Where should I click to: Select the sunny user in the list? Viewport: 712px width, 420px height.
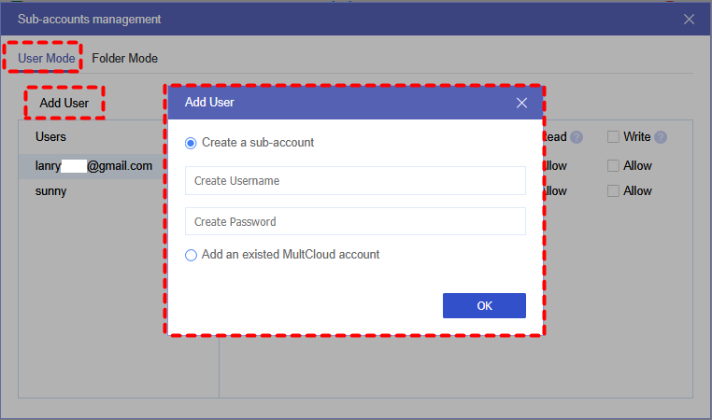pyautogui.click(x=51, y=191)
